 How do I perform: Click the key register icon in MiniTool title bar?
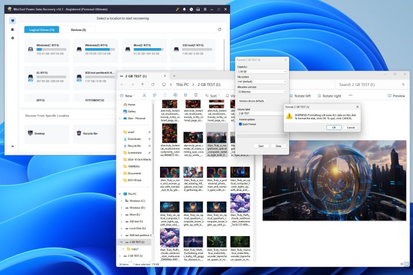(x=177, y=9)
